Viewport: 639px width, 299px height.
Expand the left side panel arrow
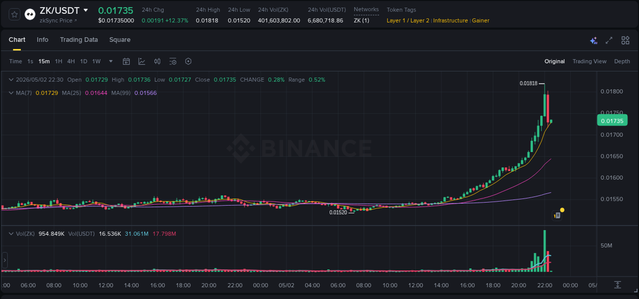(5, 260)
